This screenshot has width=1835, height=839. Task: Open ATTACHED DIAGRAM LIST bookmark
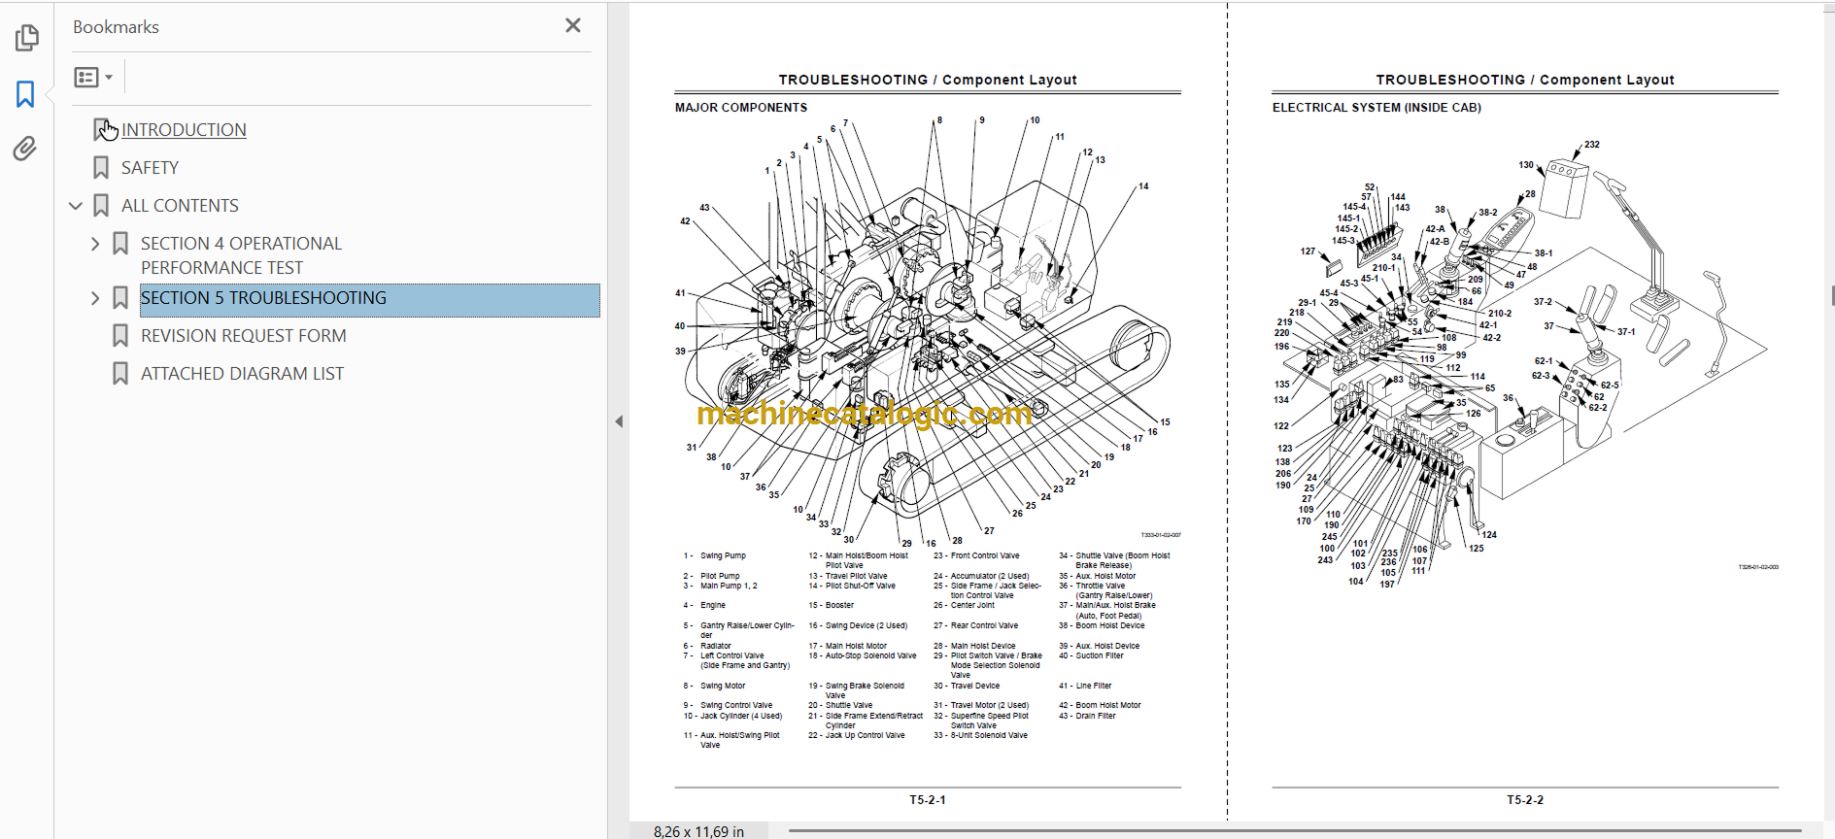pos(242,373)
